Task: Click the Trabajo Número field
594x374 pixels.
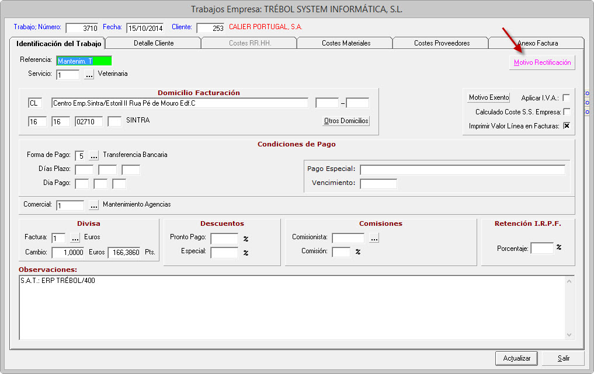Action: click(x=82, y=28)
